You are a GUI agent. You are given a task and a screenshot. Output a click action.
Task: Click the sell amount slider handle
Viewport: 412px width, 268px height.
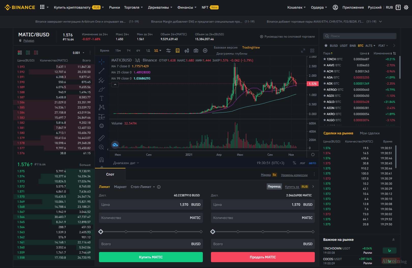point(213,232)
